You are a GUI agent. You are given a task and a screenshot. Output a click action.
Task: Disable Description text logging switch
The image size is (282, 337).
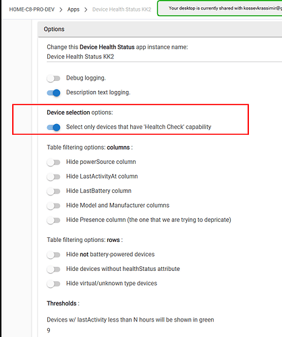tap(53, 93)
